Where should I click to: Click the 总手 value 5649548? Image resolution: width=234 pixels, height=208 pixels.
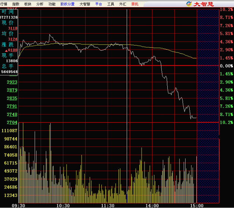point(9,72)
